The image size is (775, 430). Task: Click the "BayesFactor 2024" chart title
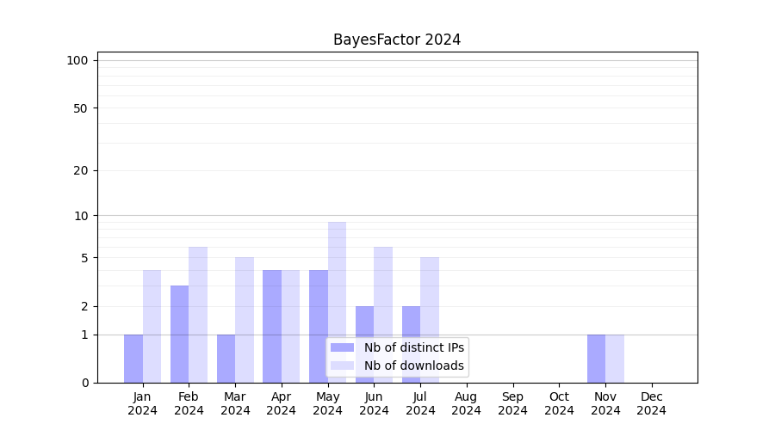click(x=397, y=40)
